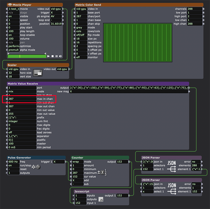
Task: Click the top JSON Parser icon
Action: click(x=172, y=165)
